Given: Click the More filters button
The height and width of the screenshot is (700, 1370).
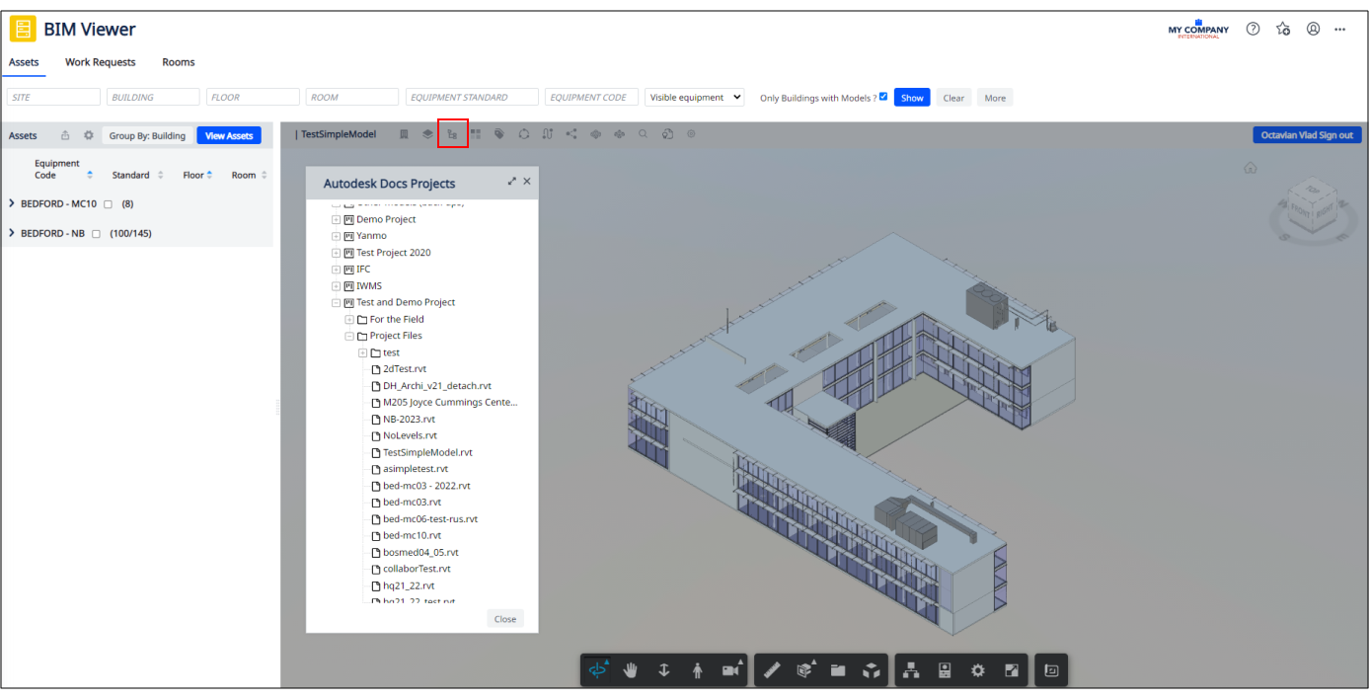Looking at the screenshot, I should pyautogui.click(x=995, y=98).
